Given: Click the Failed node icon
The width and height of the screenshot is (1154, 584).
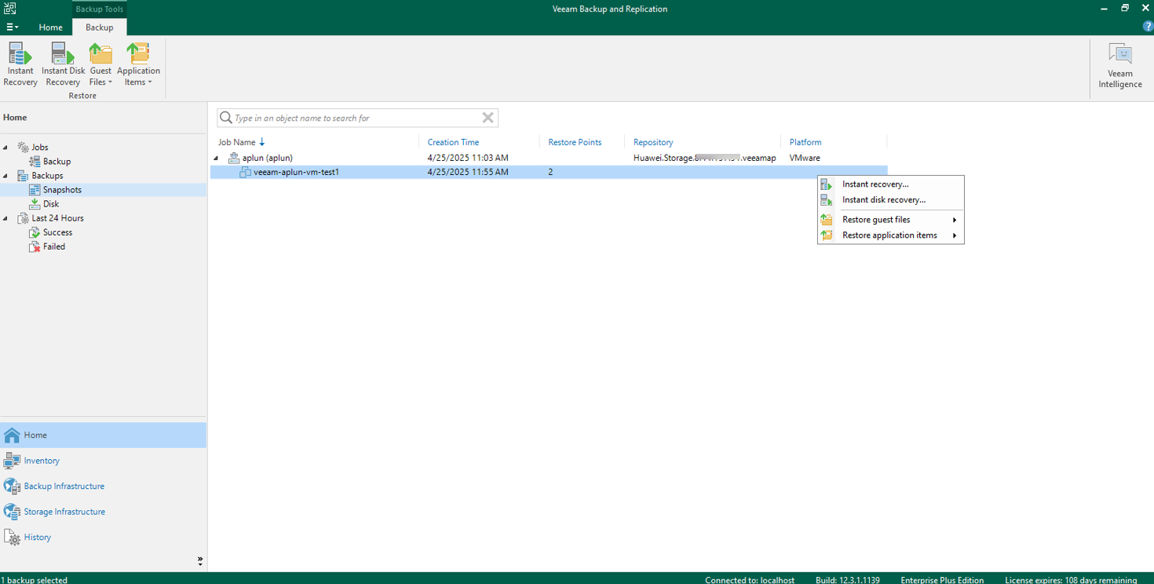Looking at the screenshot, I should pyautogui.click(x=35, y=246).
